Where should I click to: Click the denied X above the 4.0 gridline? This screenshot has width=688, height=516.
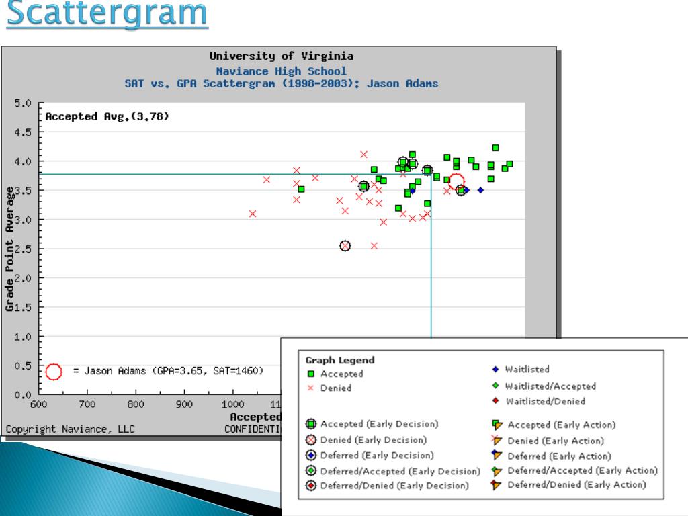coord(363,155)
